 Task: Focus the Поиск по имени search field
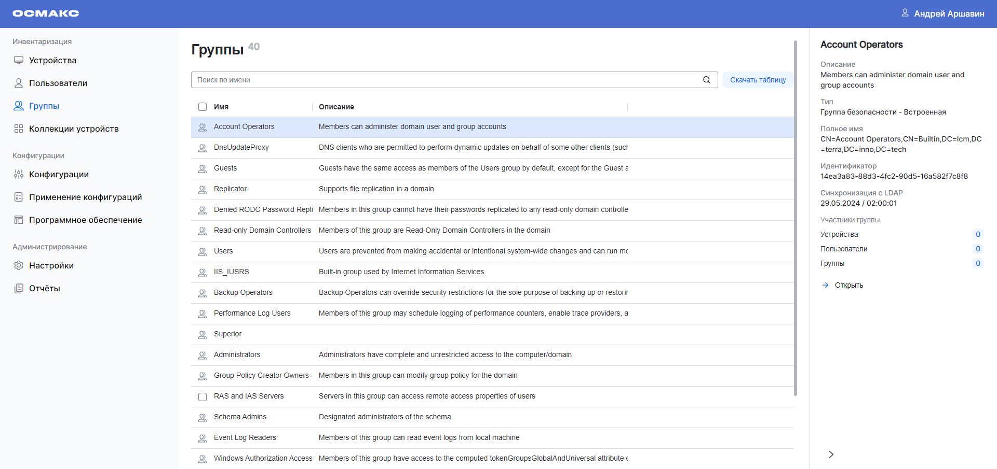point(447,80)
